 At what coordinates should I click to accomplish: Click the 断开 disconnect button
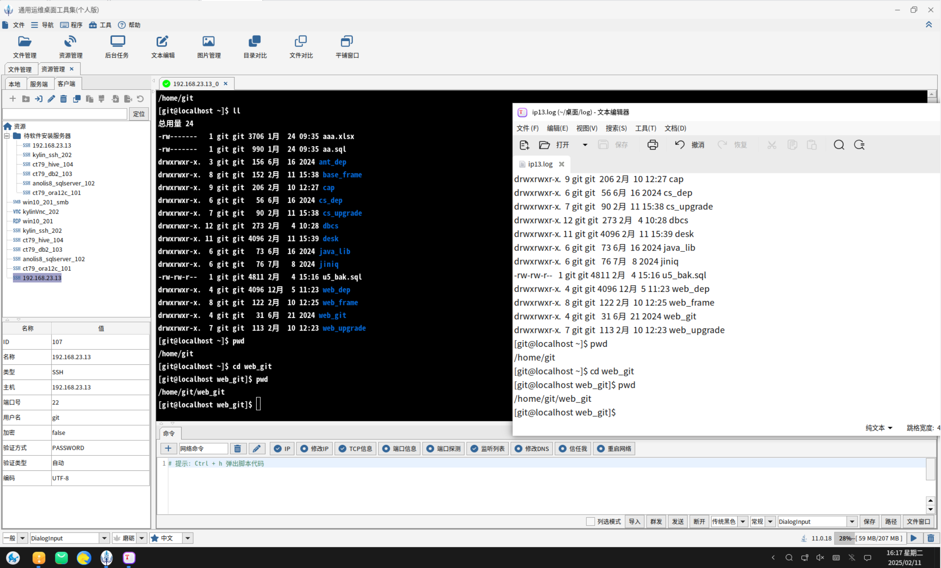click(699, 522)
